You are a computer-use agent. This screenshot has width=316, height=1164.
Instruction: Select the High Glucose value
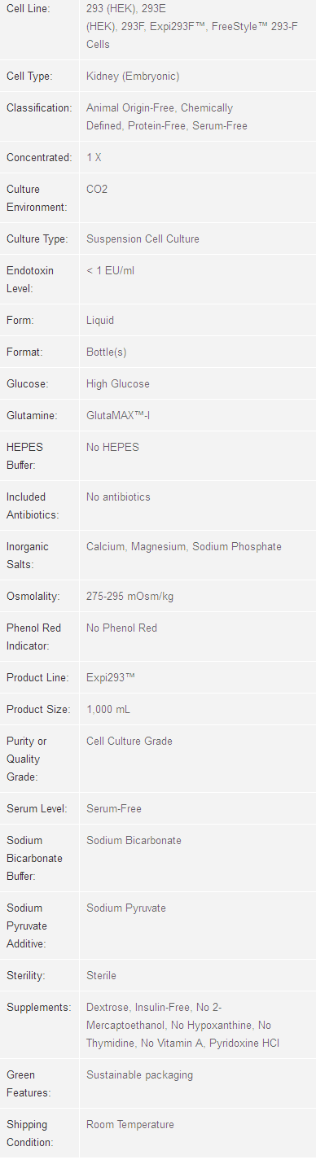pyautogui.click(x=118, y=384)
